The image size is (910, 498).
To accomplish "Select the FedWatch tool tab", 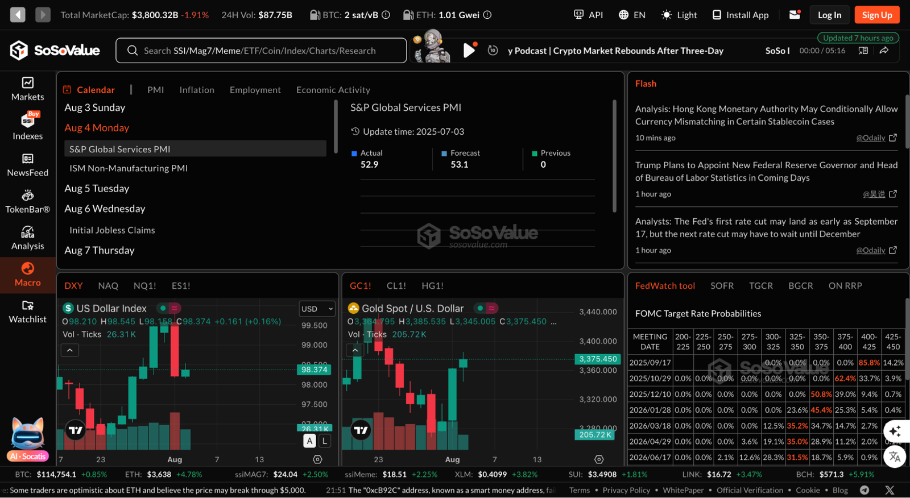I will click(665, 285).
